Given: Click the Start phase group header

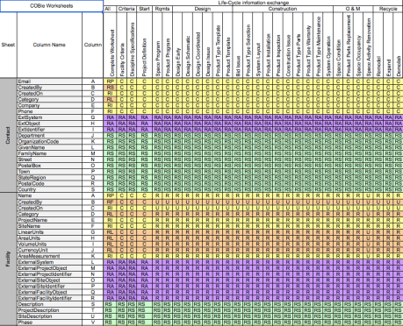Looking at the screenshot, I should 144,9.
